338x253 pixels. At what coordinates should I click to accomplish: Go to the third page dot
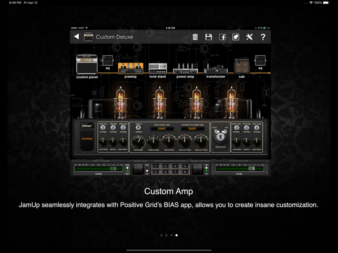point(171,235)
